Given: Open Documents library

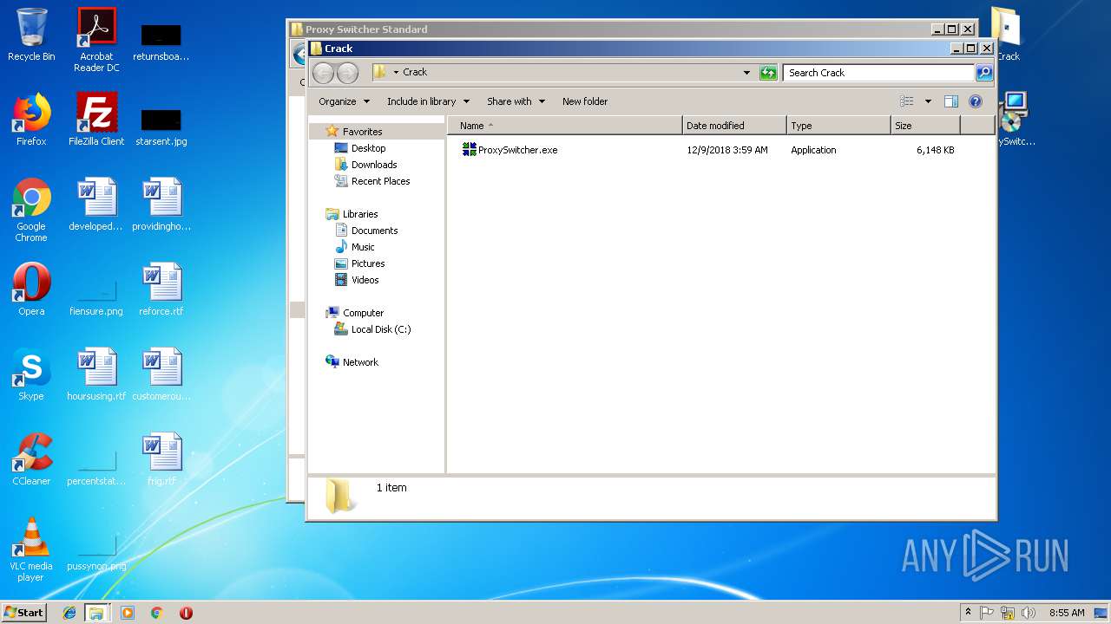Looking at the screenshot, I should click(x=374, y=231).
